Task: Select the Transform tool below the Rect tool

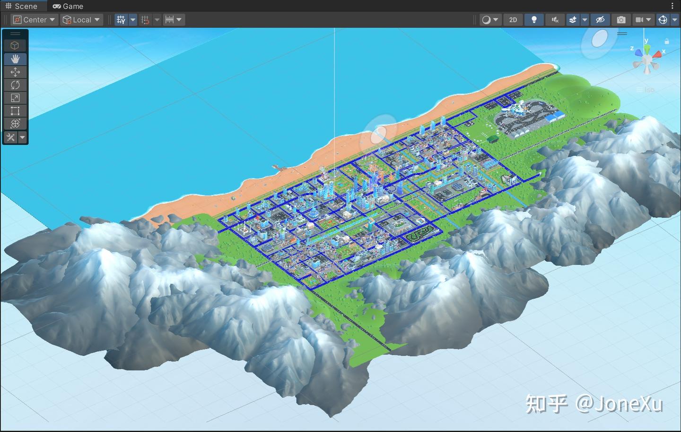Action: tap(15, 123)
